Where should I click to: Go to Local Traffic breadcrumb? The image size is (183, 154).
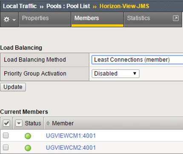[20, 6]
